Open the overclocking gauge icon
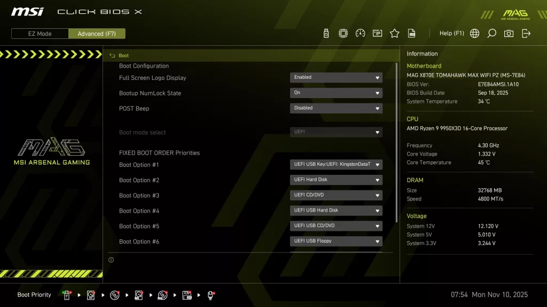Screen dimensions: 547x307 360,33
